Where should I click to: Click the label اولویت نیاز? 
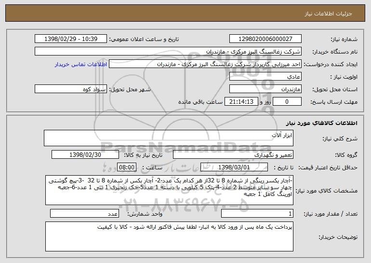(344, 77)
